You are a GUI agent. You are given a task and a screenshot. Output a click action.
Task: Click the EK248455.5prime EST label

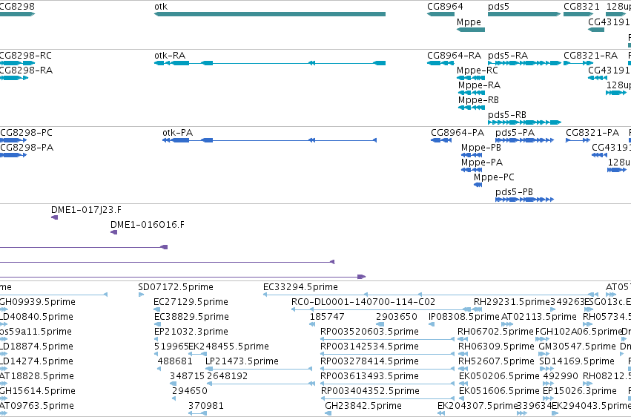(x=228, y=347)
